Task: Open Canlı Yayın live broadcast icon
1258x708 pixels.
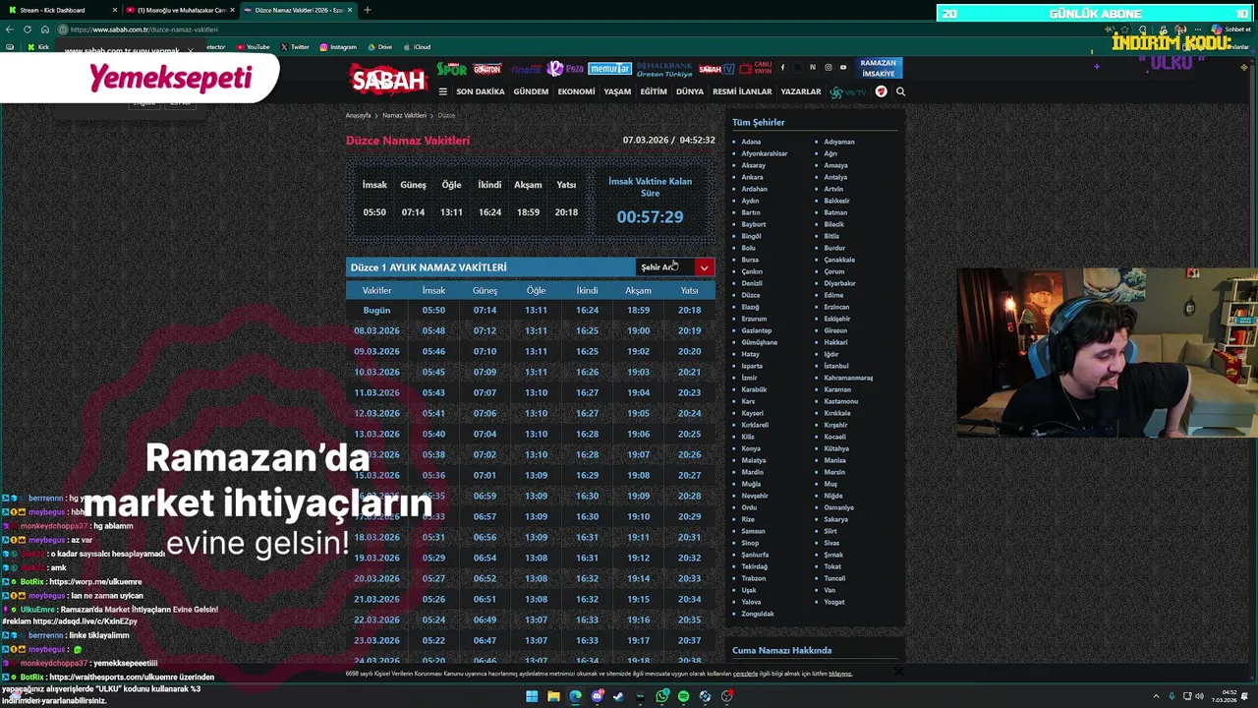Action: [x=755, y=68]
